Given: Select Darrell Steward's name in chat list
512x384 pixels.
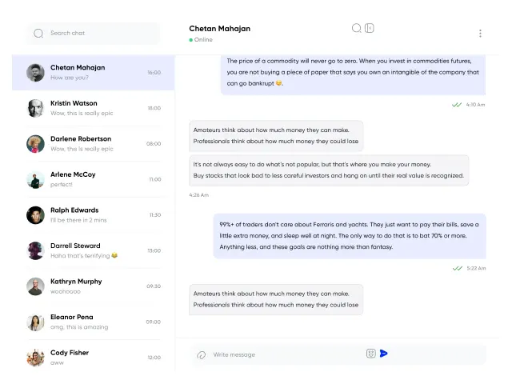Looking at the screenshot, I should tap(75, 246).
